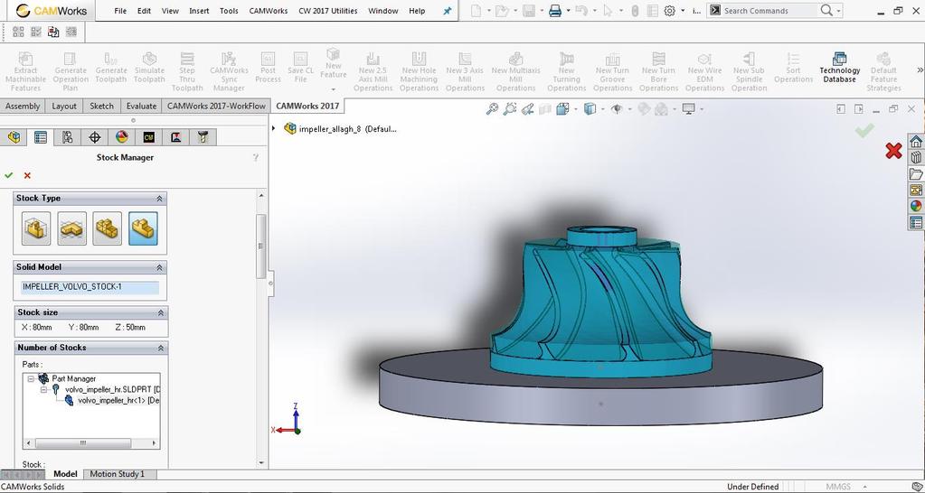925x493 pixels.
Task: Collapse volvo_impeller_hr.SLDPRT tree node
Action: click(x=43, y=389)
